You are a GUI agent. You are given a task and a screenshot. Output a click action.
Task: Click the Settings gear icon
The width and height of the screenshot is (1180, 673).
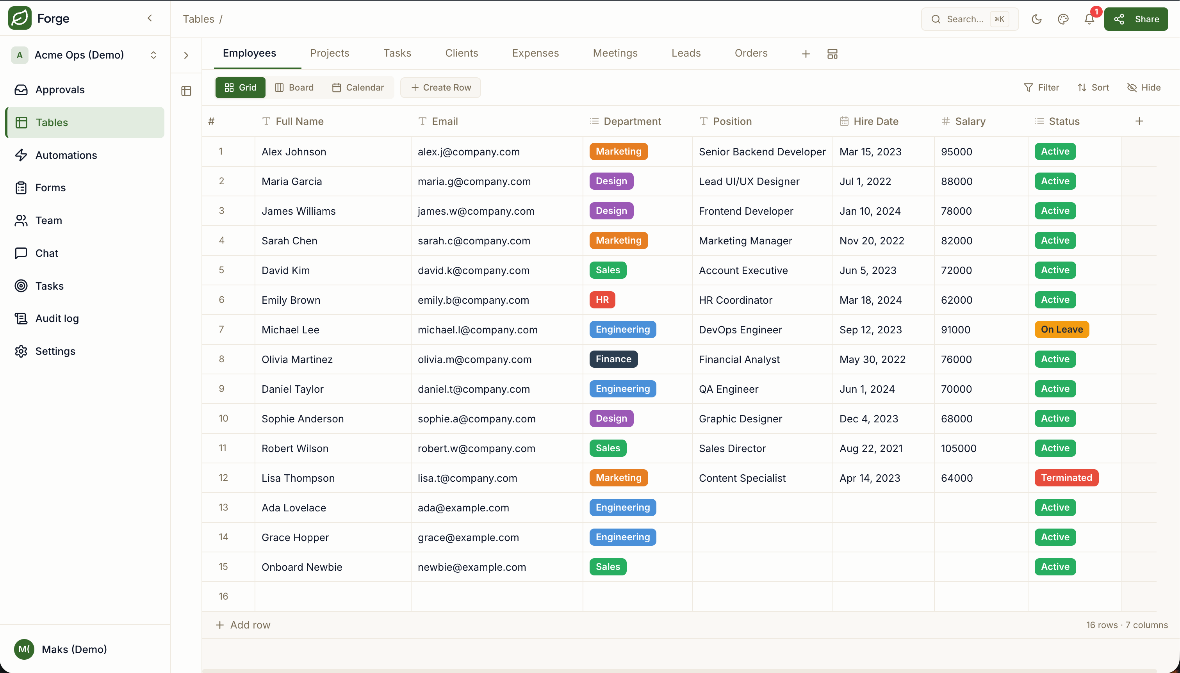click(21, 351)
